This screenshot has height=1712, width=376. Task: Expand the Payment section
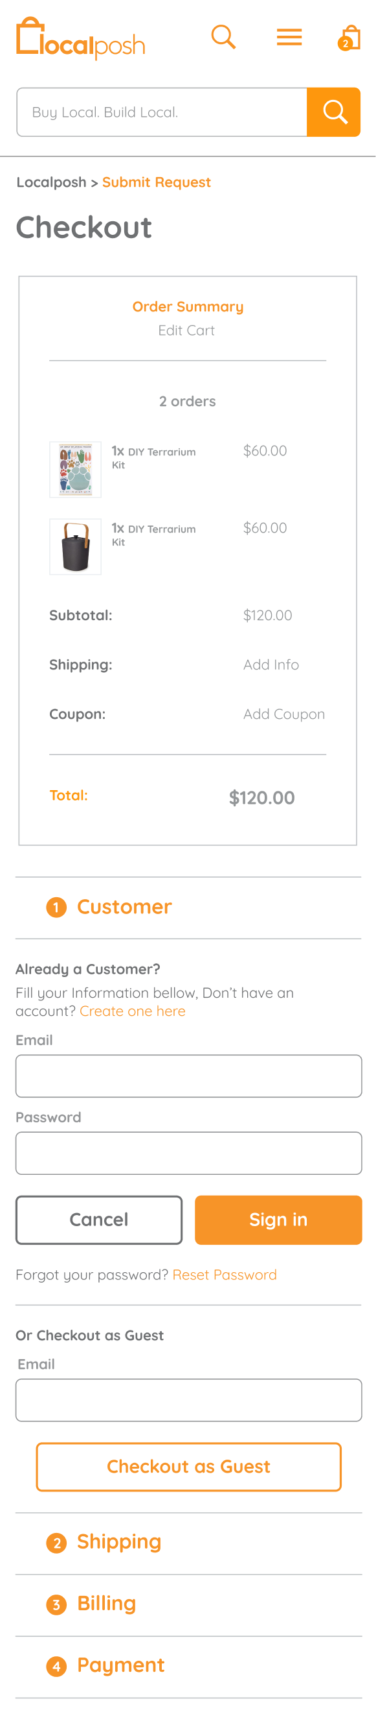pos(120,1665)
